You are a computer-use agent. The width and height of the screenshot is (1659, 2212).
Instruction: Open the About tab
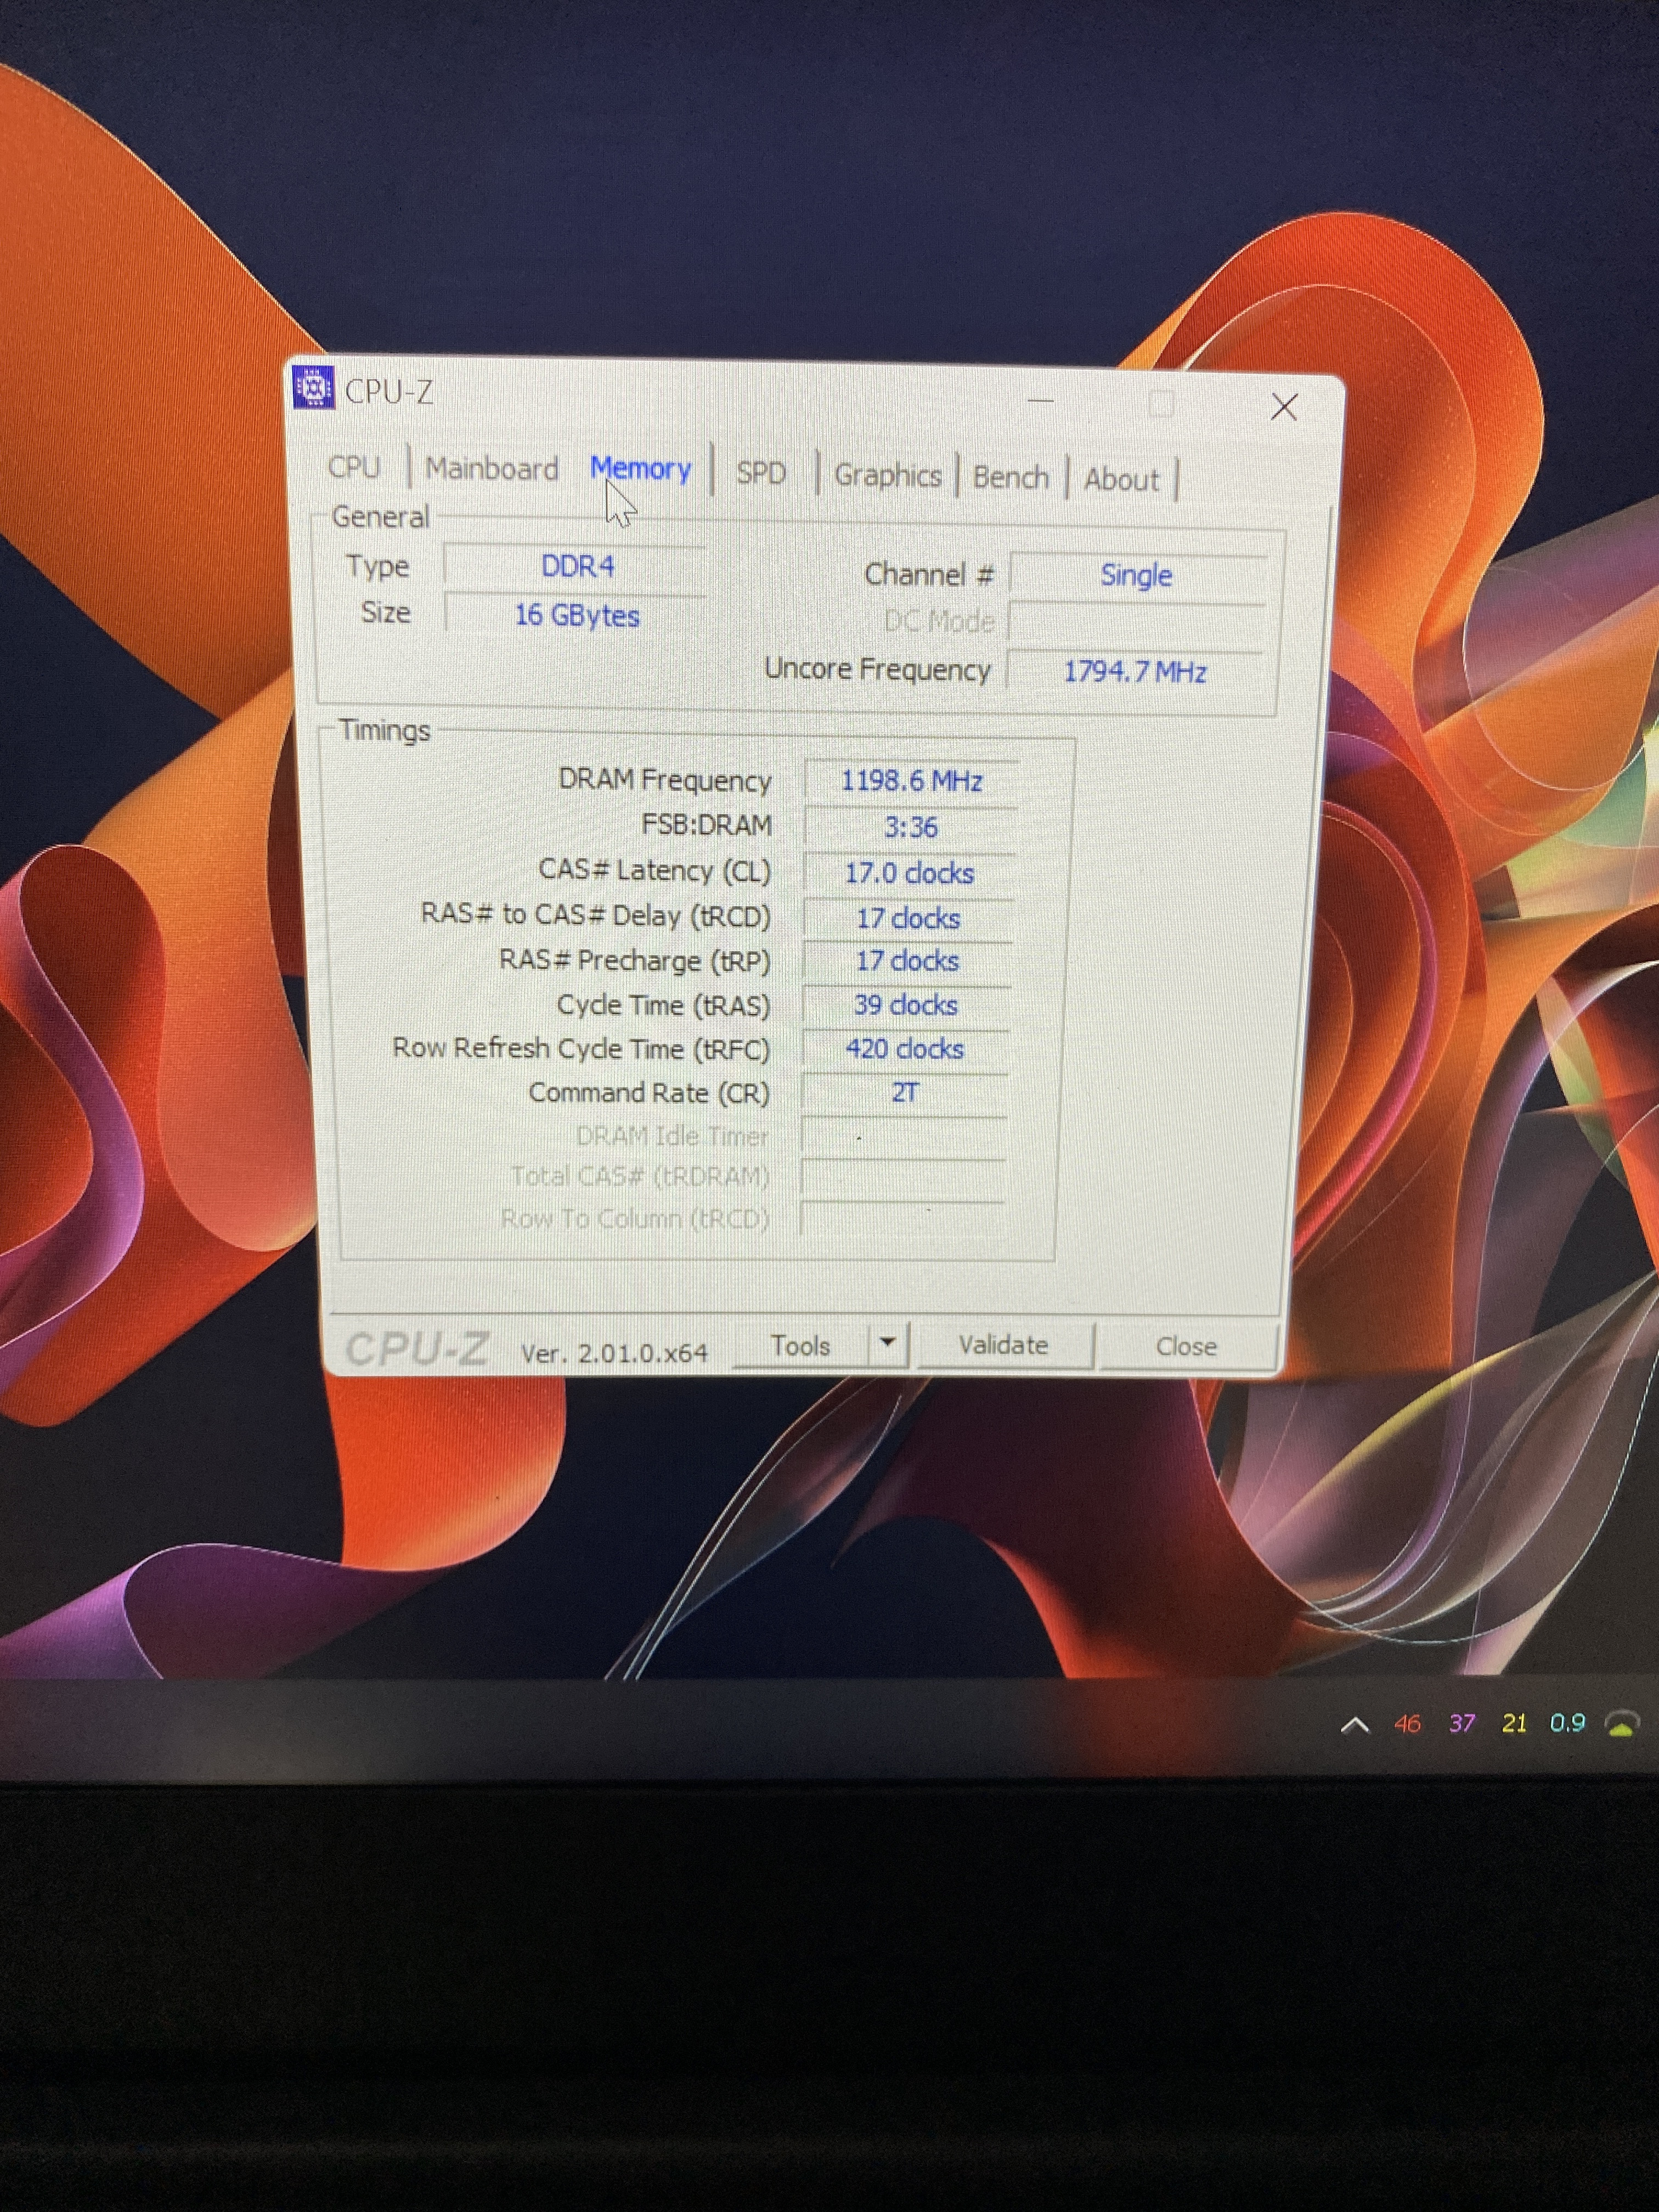[x=1121, y=480]
